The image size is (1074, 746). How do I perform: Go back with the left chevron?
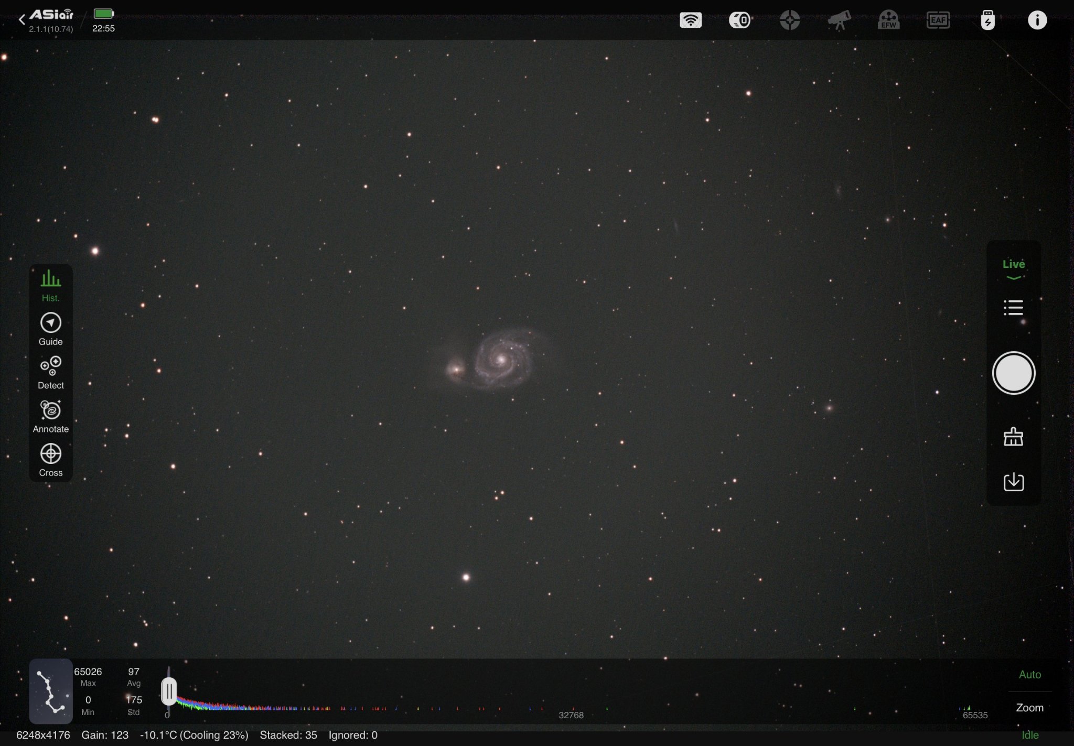point(22,20)
